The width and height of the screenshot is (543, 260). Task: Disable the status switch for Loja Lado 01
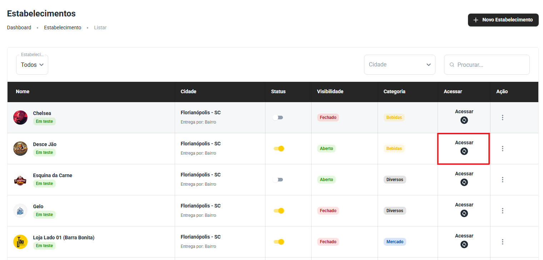(x=279, y=242)
